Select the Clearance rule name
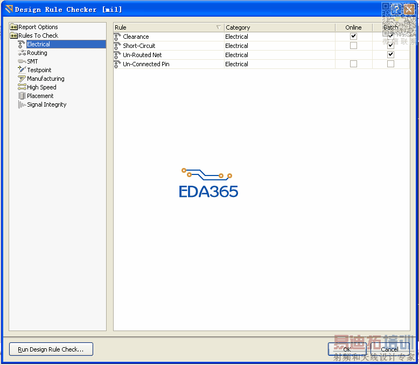419x365 pixels. coord(136,37)
